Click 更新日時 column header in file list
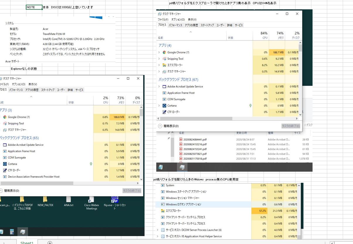Screen dimensions: 353x244 coord(241,133)
